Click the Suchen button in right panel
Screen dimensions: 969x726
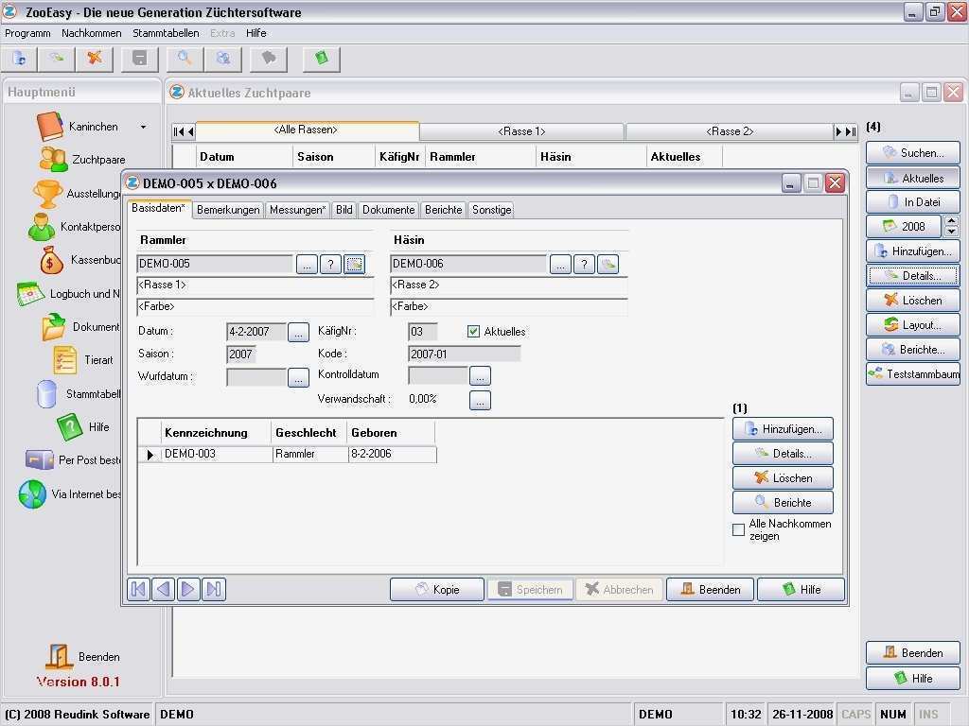coord(913,153)
